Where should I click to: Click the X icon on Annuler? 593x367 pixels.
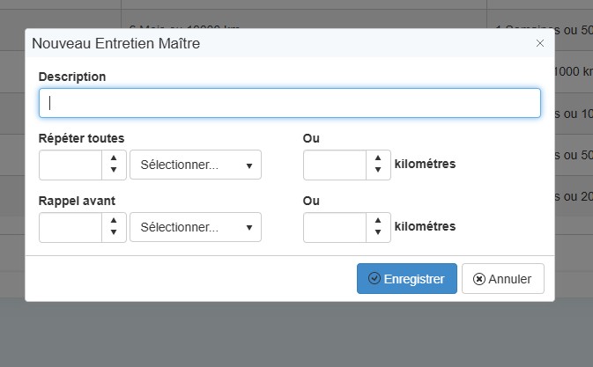click(x=478, y=279)
